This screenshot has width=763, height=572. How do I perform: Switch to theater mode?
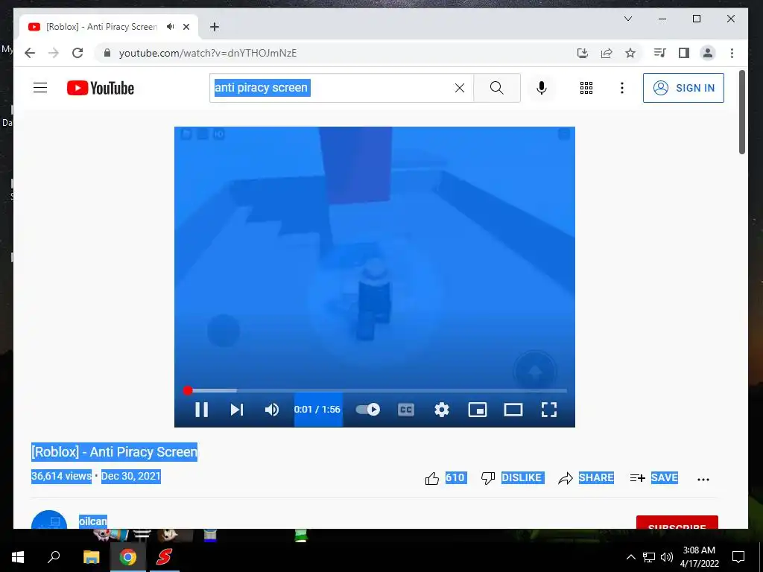coord(513,410)
